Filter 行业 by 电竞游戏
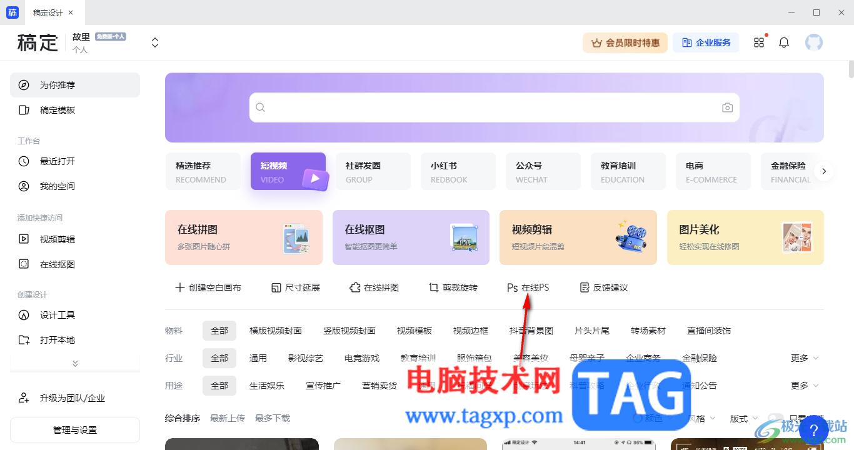Screen dimensions: 854x450 click(362, 358)
